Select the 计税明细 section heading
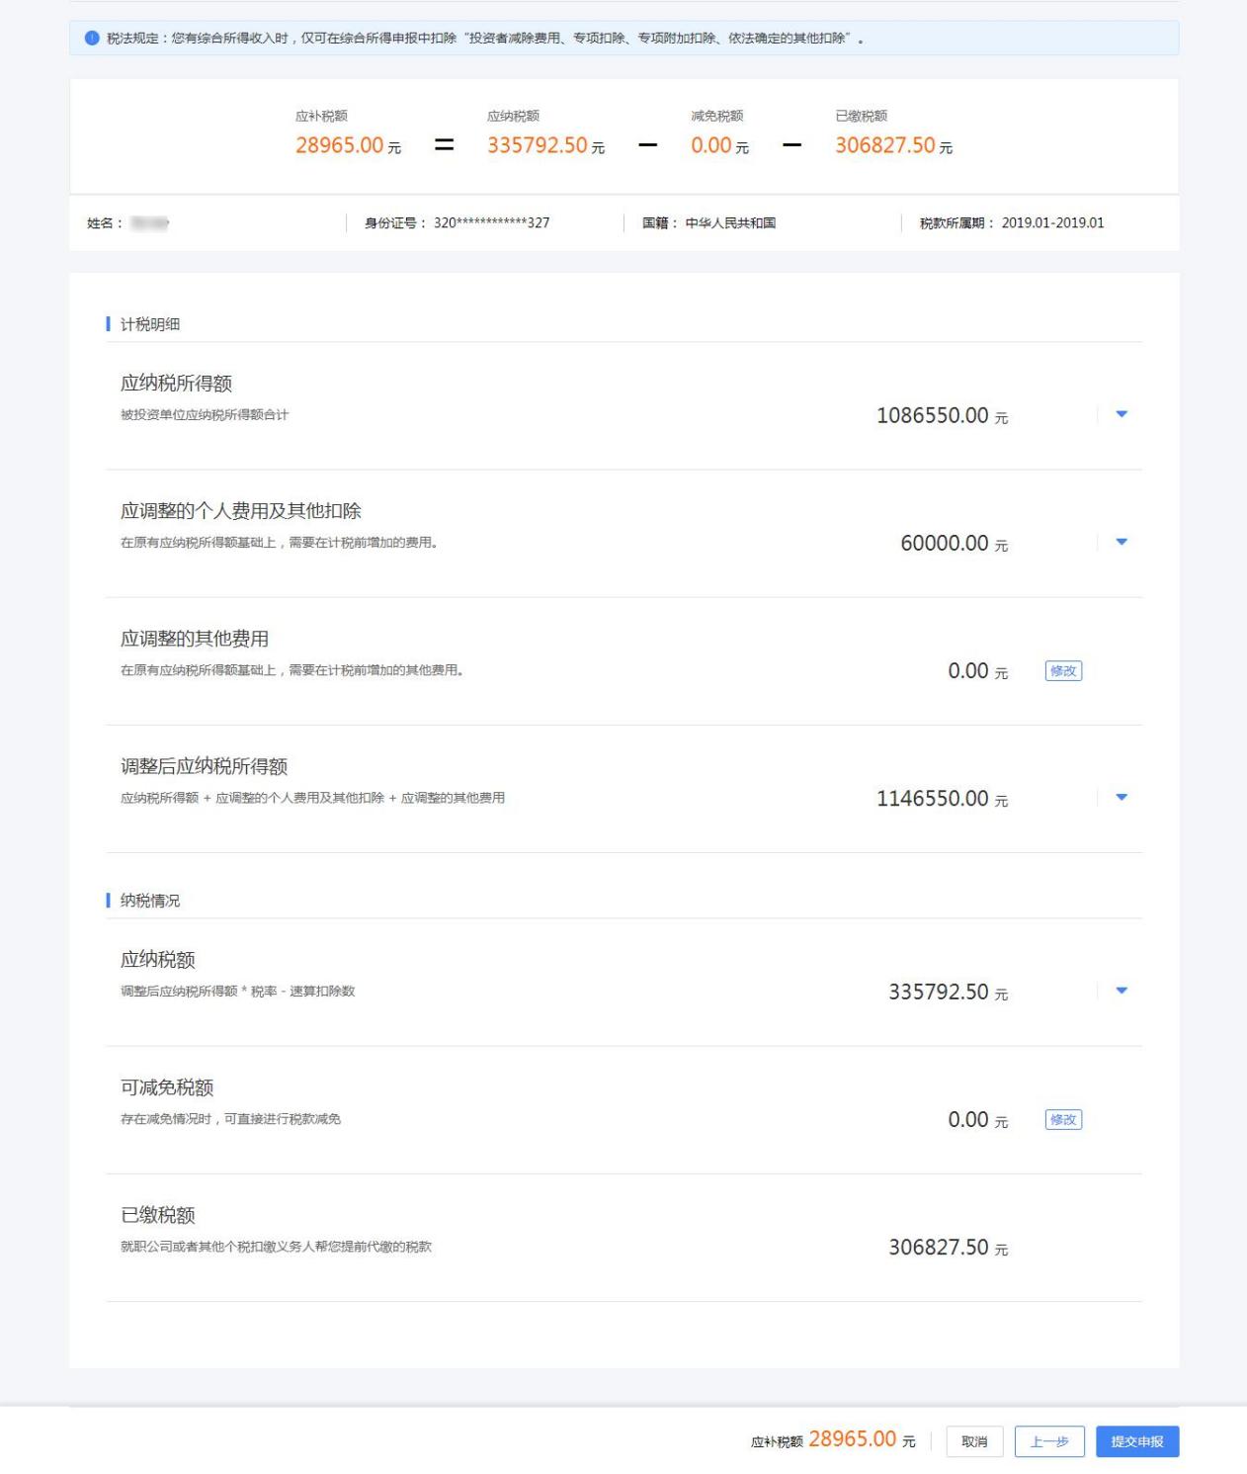Screen dimensions: 1247x1474 (x=149, y=324)
